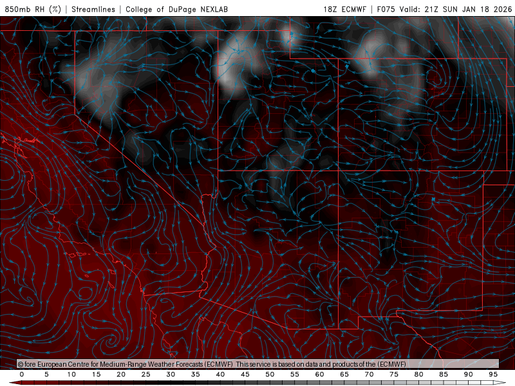Select the "50" label on the legend
This screenshot has height=386, width=515.
(x=270, y=374)
